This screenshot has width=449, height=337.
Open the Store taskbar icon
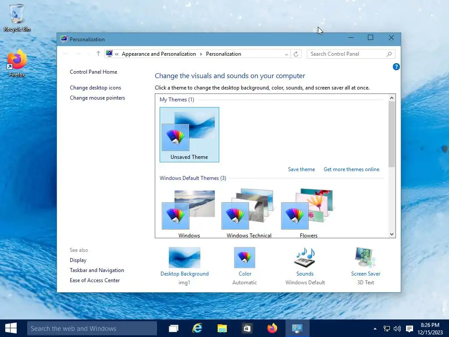click(247, 328)
